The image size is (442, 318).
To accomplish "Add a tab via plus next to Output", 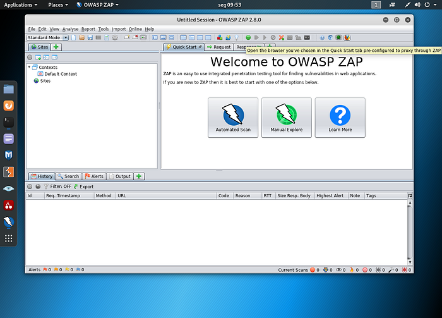I will 139,176.
